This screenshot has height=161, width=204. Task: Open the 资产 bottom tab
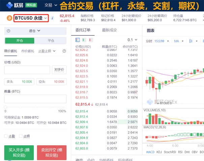pyautogui.click(x=79, y=160)
